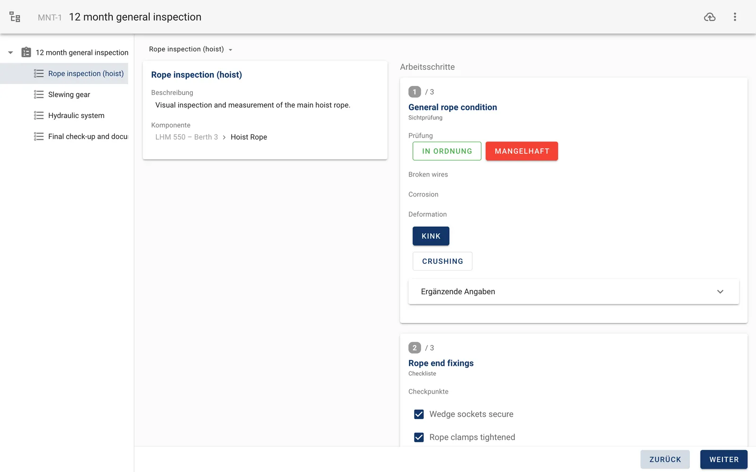756x472 pixels.
Task: Uncheck Wedge sockets secure
Action: click(419, 414)
